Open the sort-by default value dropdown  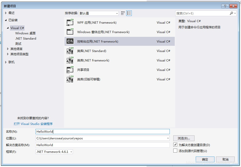[98, 13]
